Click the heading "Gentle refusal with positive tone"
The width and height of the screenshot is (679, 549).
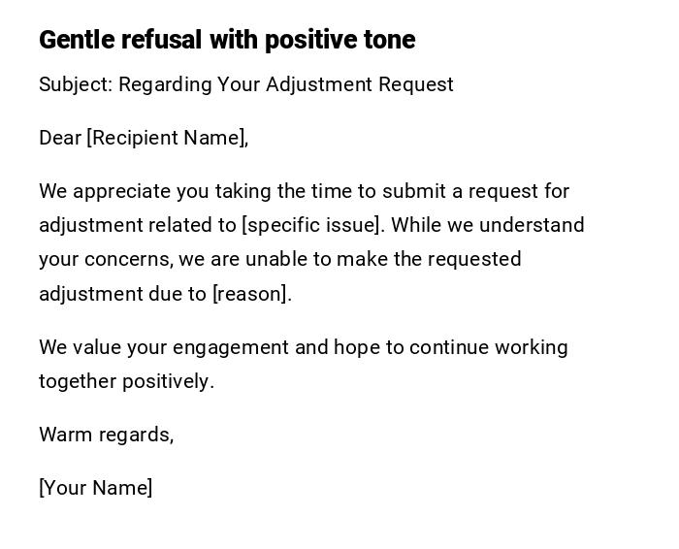point(227,40)
